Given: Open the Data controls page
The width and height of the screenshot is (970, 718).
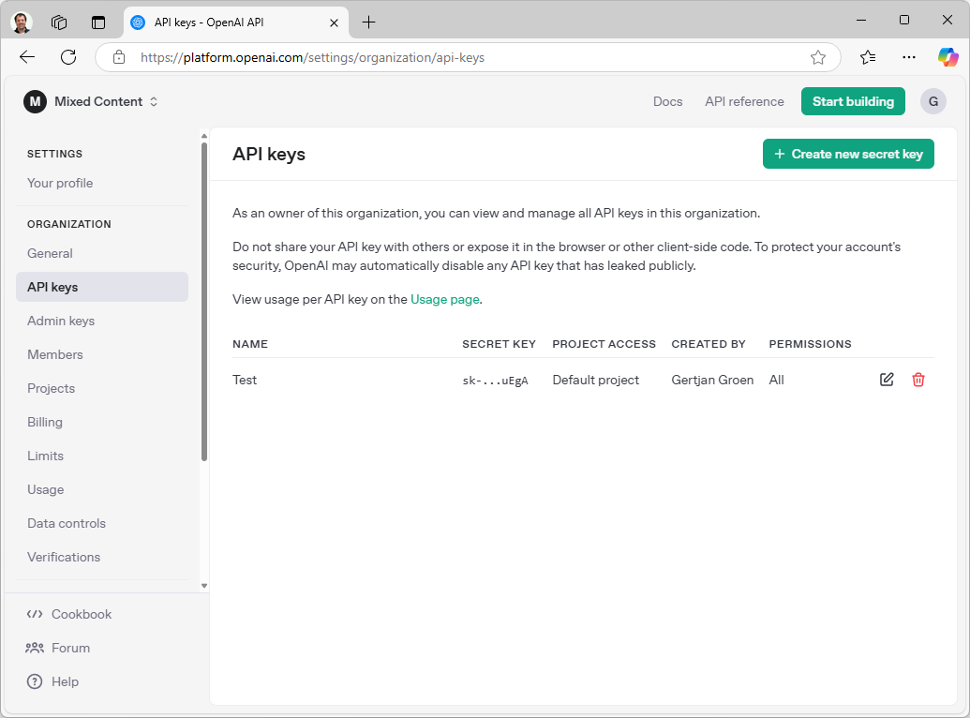Looking at the screenshot, I should point(67,523).
